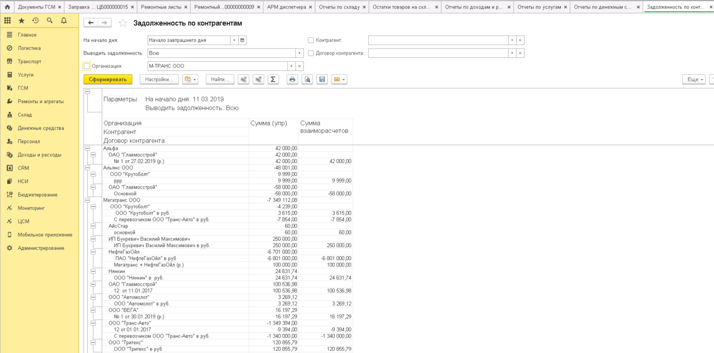Enable the Контрагент filter checkbox
The height and width of the screenshot is (353, 714).
[x=311, y=40]
